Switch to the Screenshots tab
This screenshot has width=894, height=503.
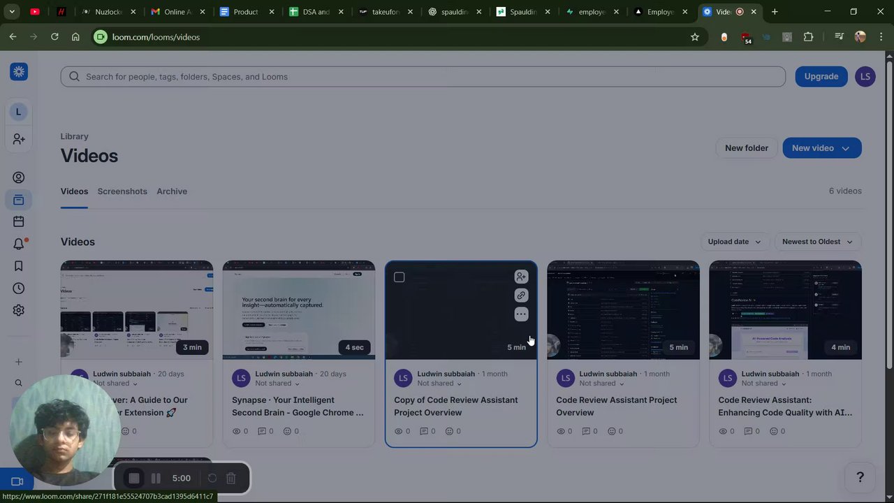coord(122,191)
